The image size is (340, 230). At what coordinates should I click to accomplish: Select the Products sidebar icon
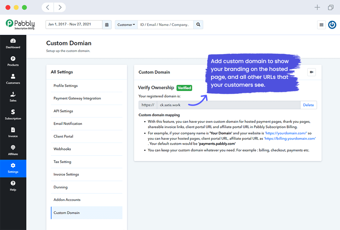(13, 61)
